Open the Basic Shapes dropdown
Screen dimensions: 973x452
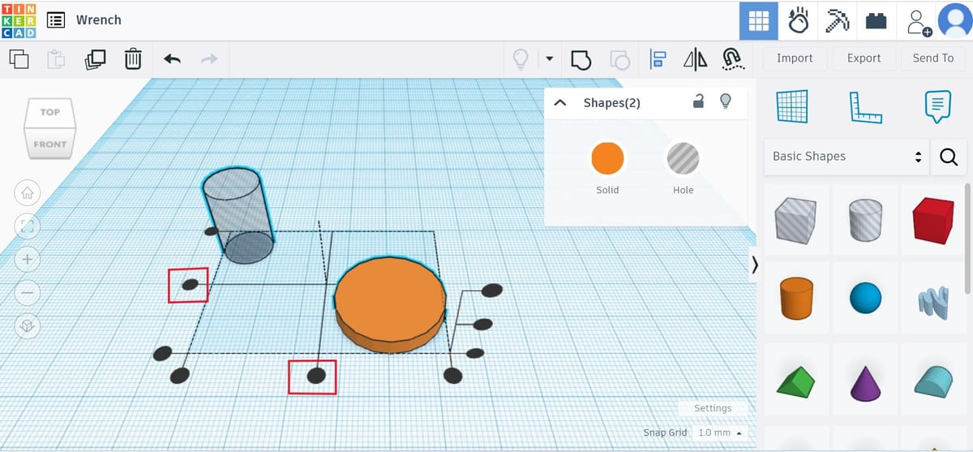point(847,157)
